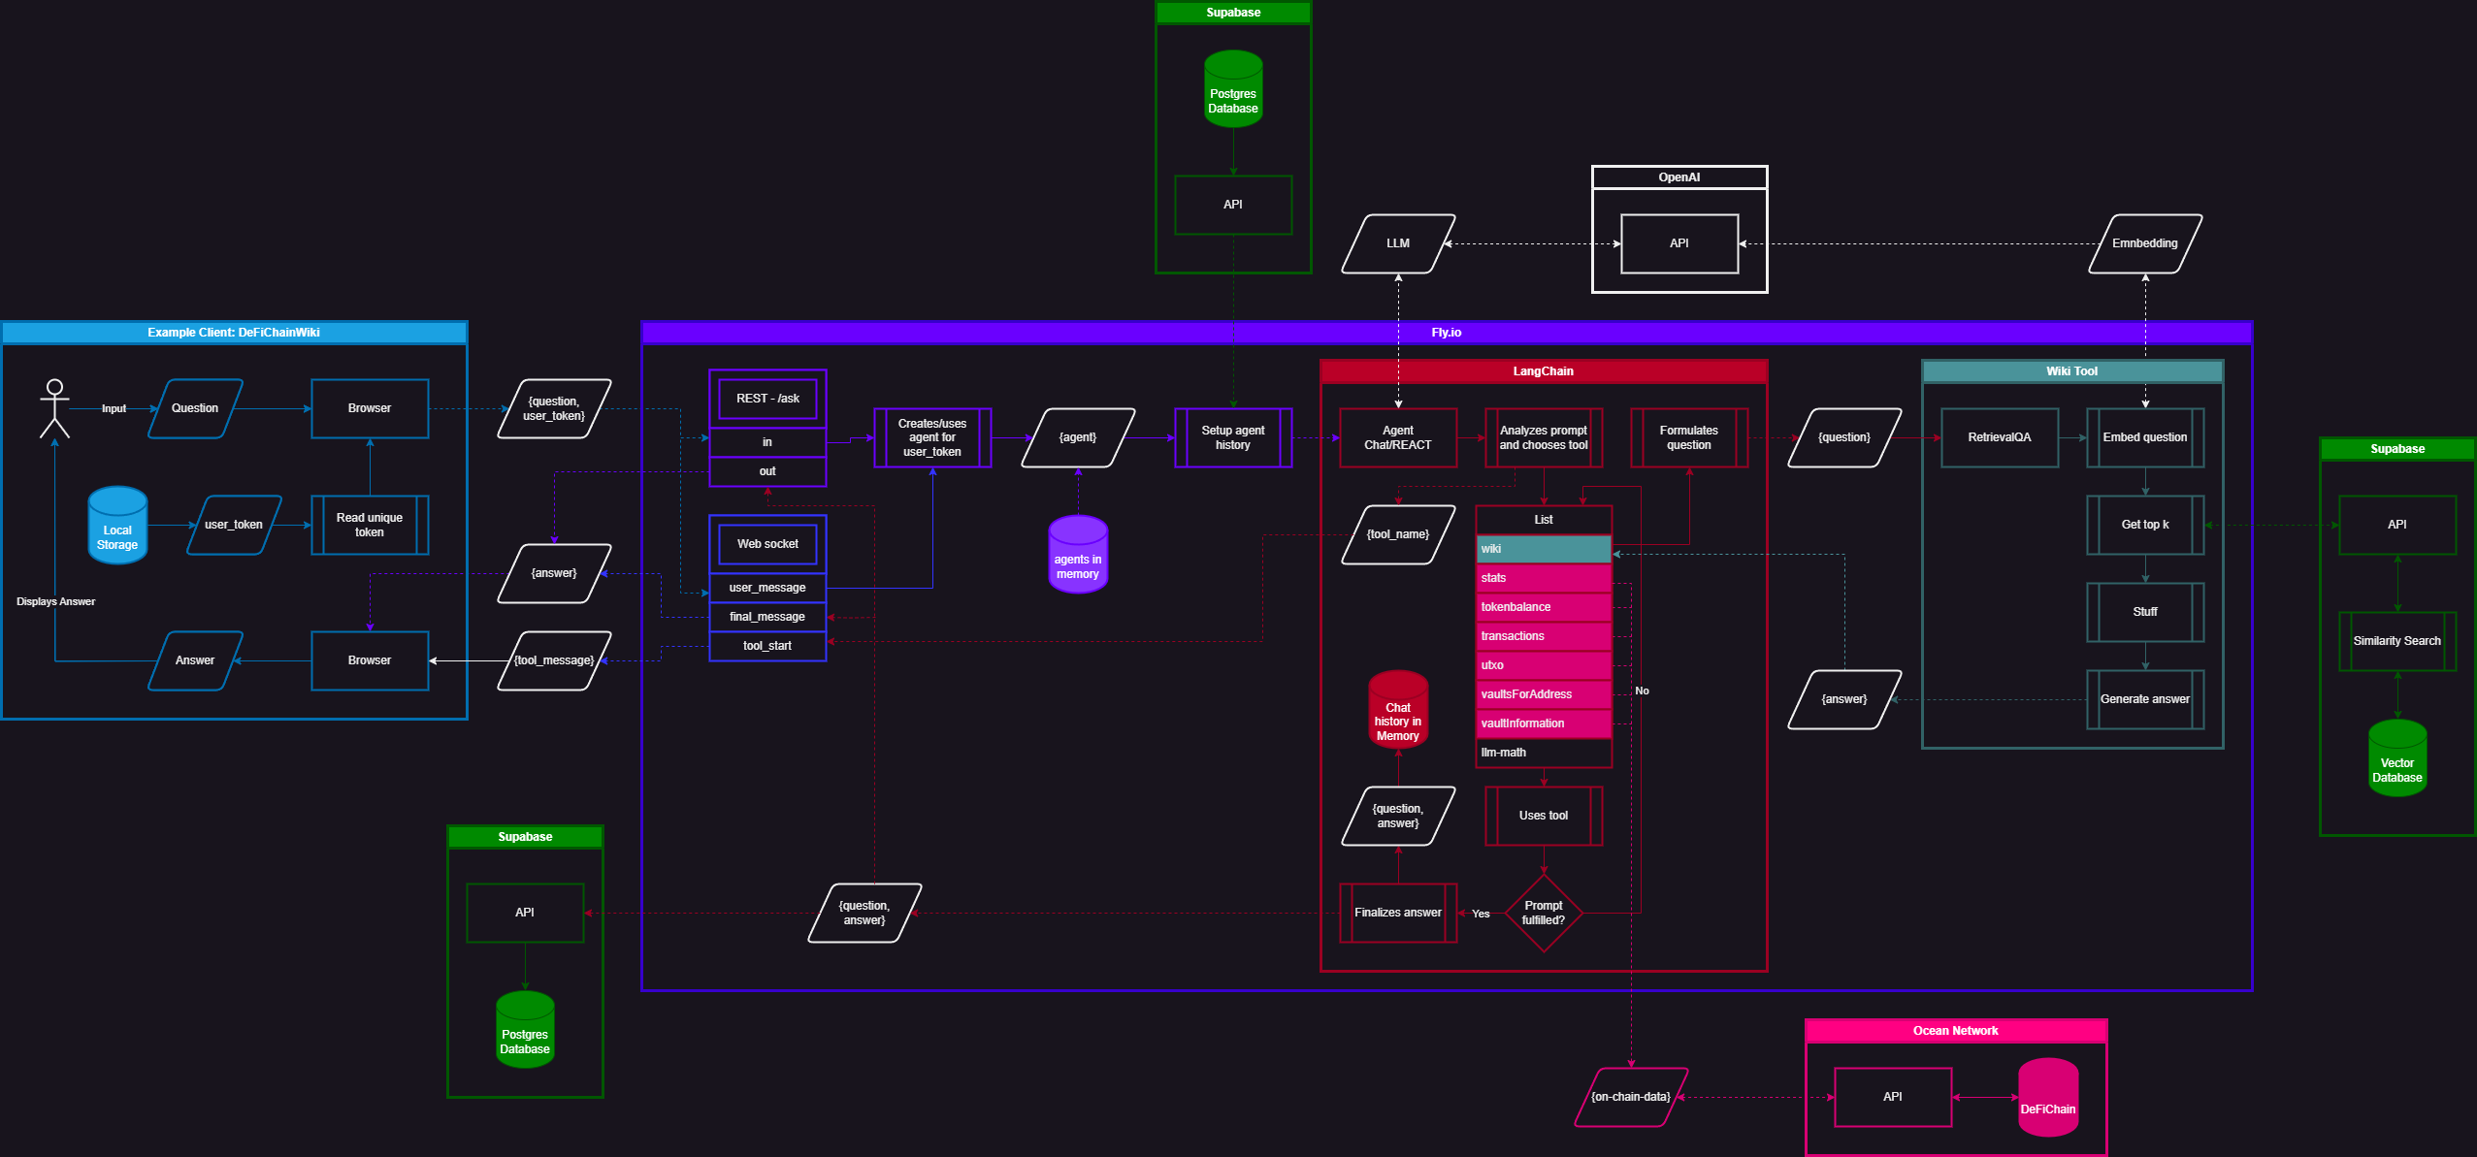Select the LangChain container title bar

point(1543,371)
